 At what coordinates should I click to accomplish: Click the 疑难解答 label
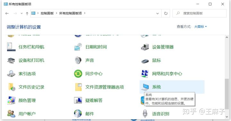(94, 100)
